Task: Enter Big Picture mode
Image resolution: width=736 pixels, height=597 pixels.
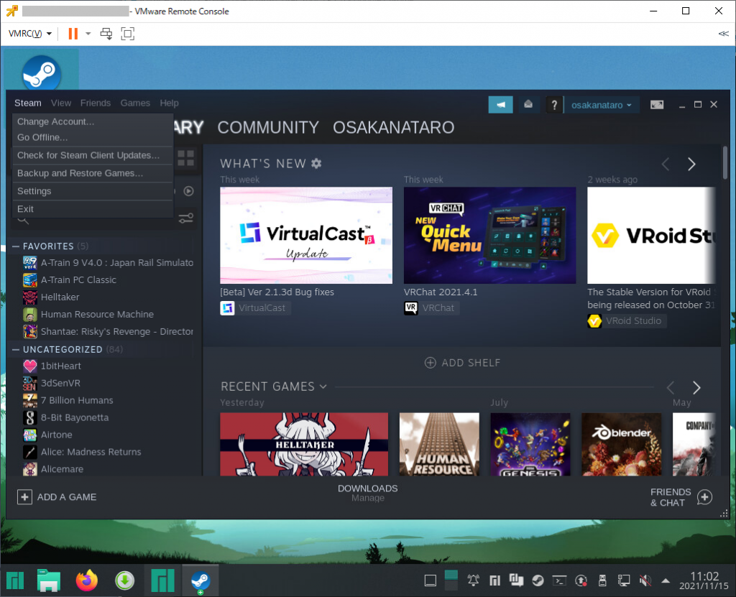Action: 657,105
